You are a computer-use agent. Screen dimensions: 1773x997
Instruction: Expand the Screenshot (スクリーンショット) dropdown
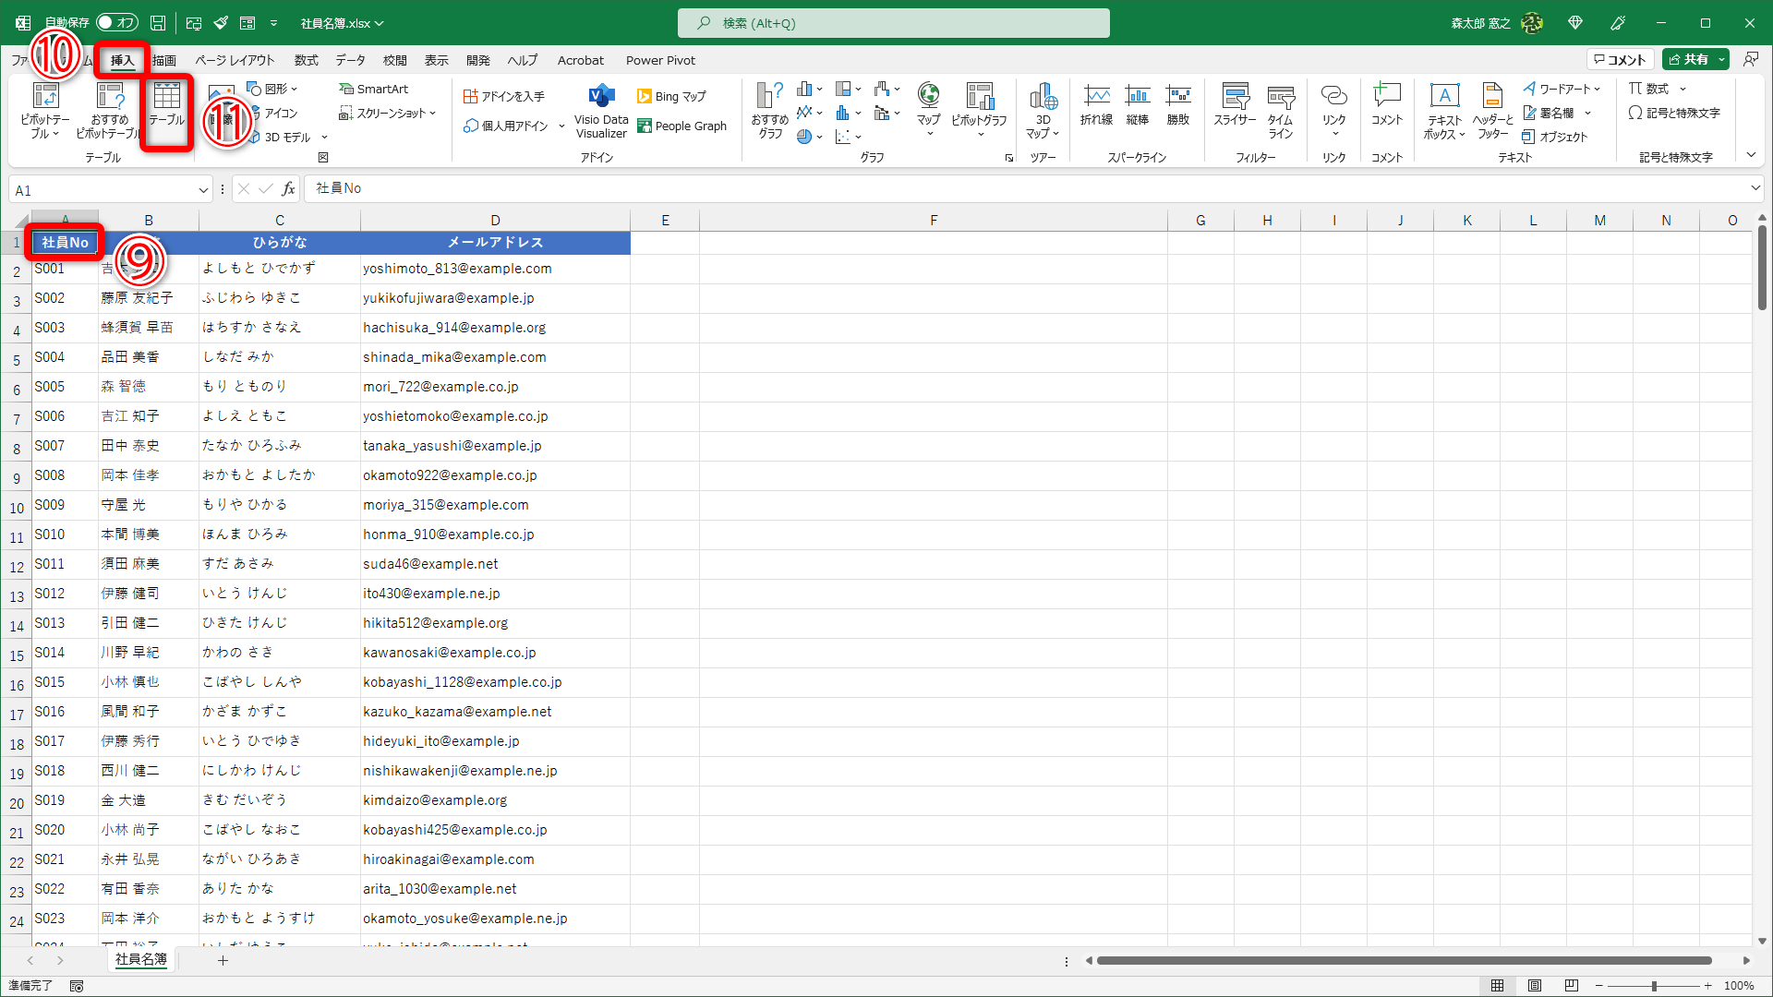point(387,113)
